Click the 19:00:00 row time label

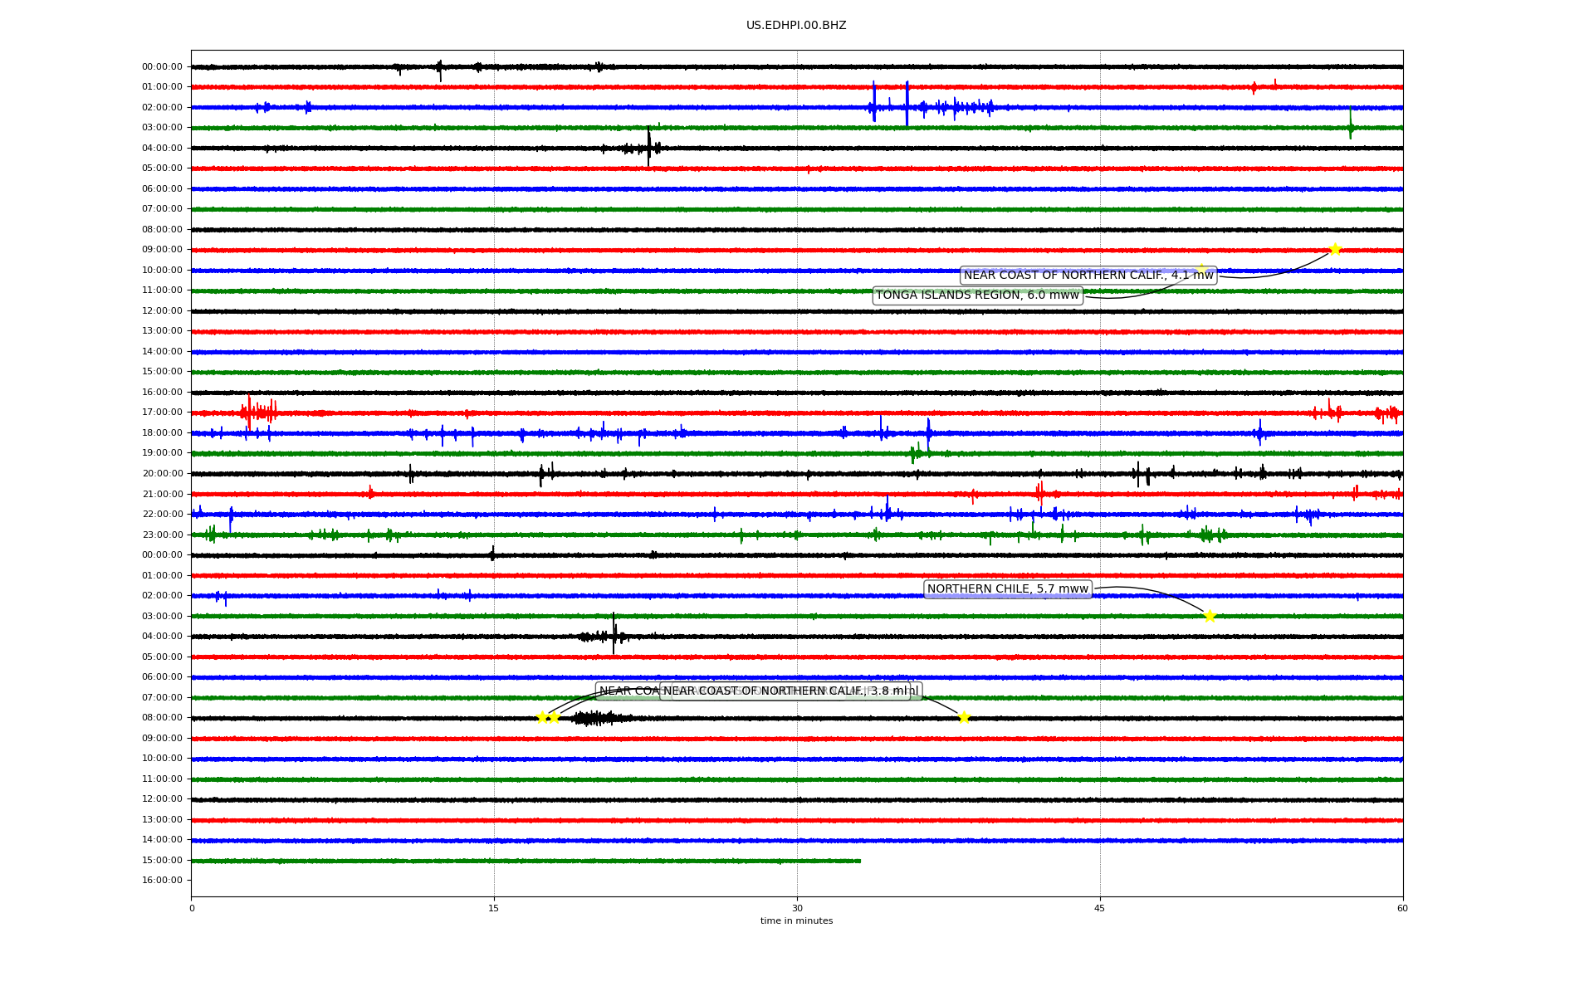tap(162, 453)
